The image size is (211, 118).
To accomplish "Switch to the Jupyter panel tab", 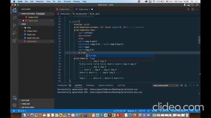I will tap(121, 85).
